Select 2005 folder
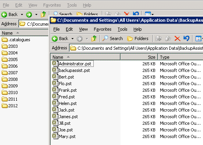The height and width of the screenshot is (145, 203). click(10, 59)
